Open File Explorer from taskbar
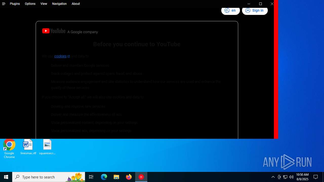 tap(116, 177)
